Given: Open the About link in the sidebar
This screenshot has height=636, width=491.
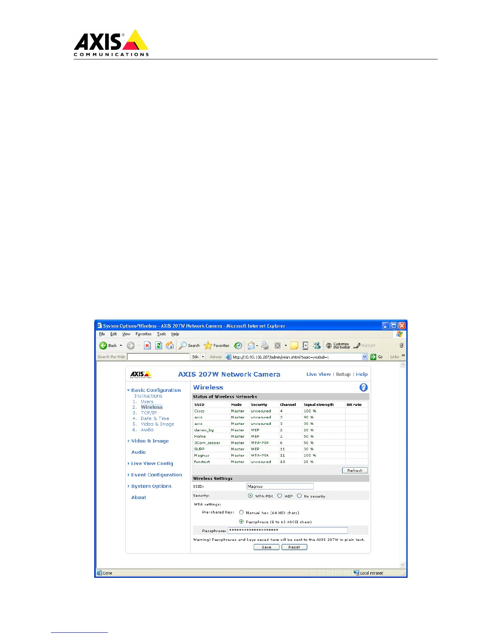Looking at the screenshot, I should (139, 497).
